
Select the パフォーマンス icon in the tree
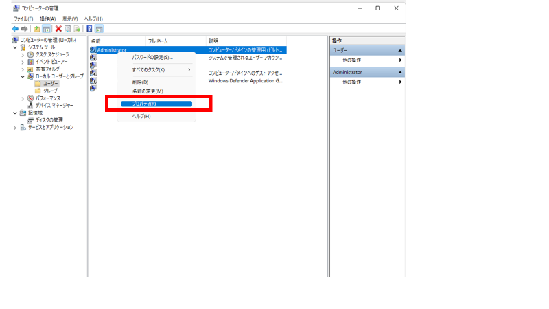[x=30, y=98]
